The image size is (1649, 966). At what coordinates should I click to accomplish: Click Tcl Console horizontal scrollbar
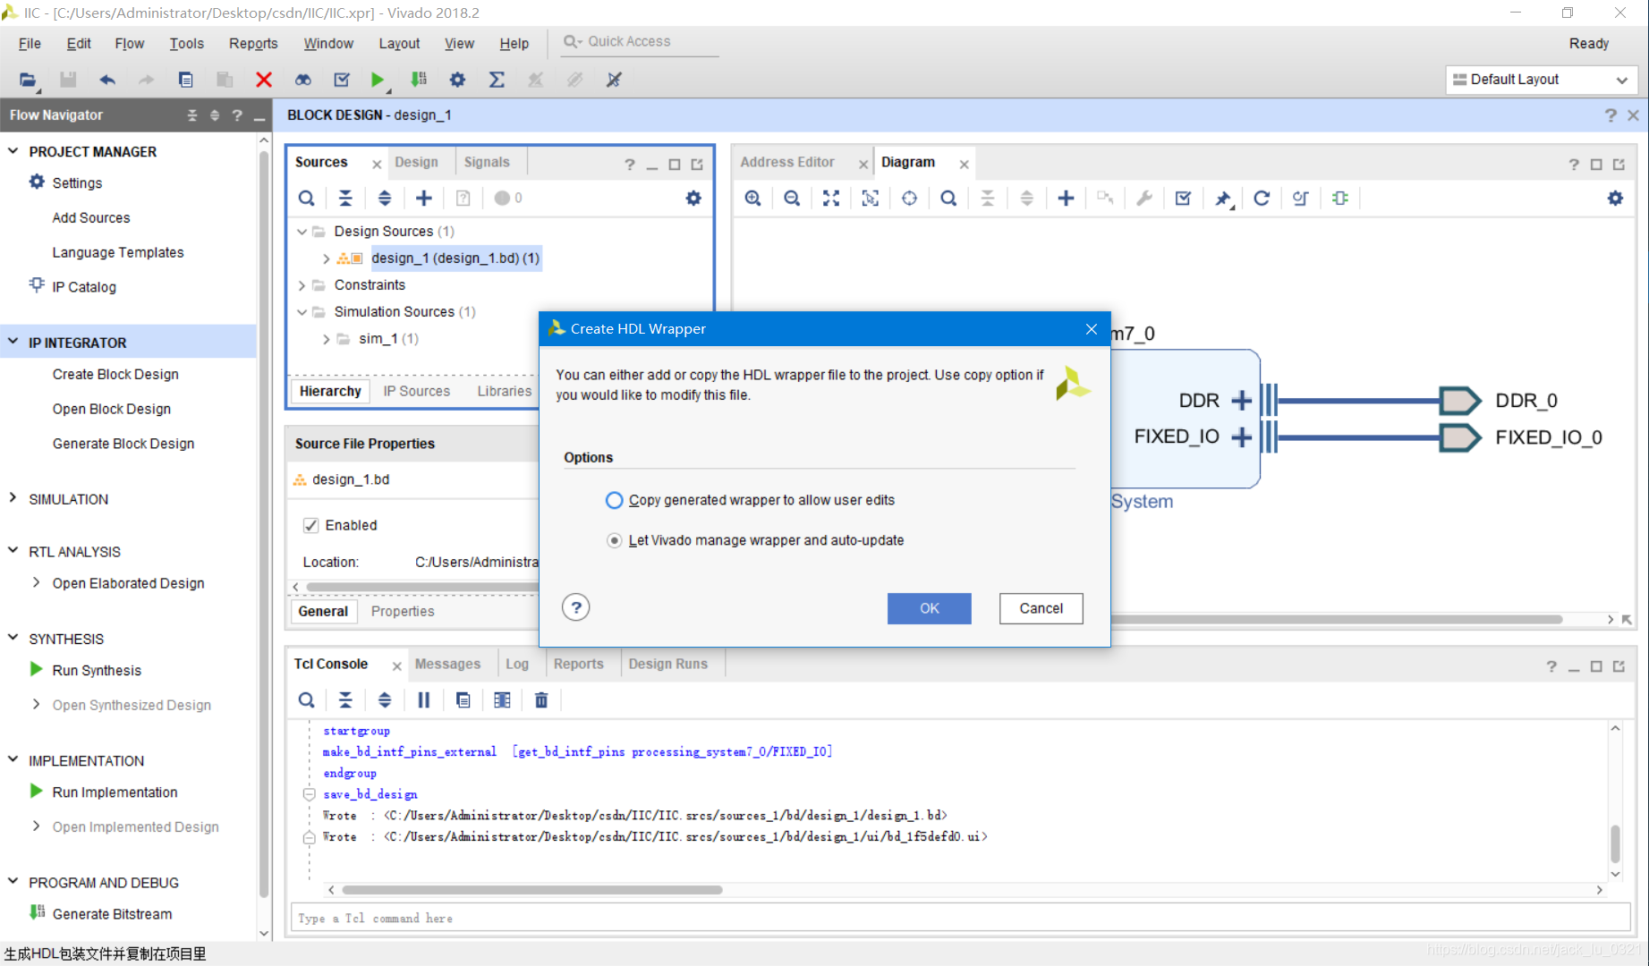point(531,890)
